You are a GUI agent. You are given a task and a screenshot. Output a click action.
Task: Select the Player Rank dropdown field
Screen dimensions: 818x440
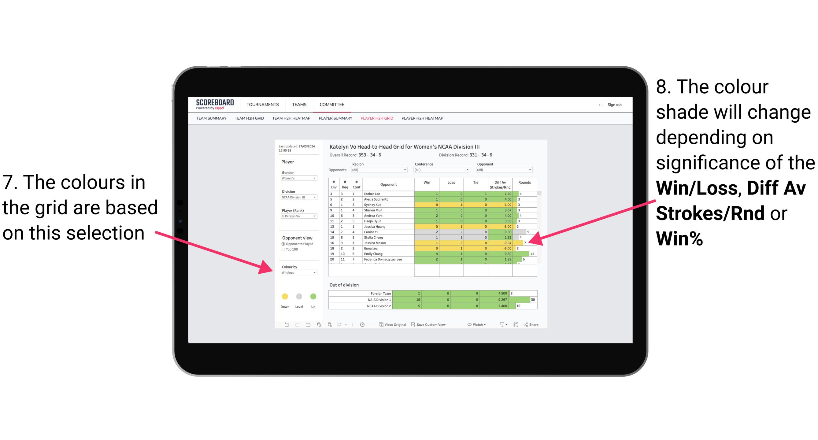pos(298,217)
